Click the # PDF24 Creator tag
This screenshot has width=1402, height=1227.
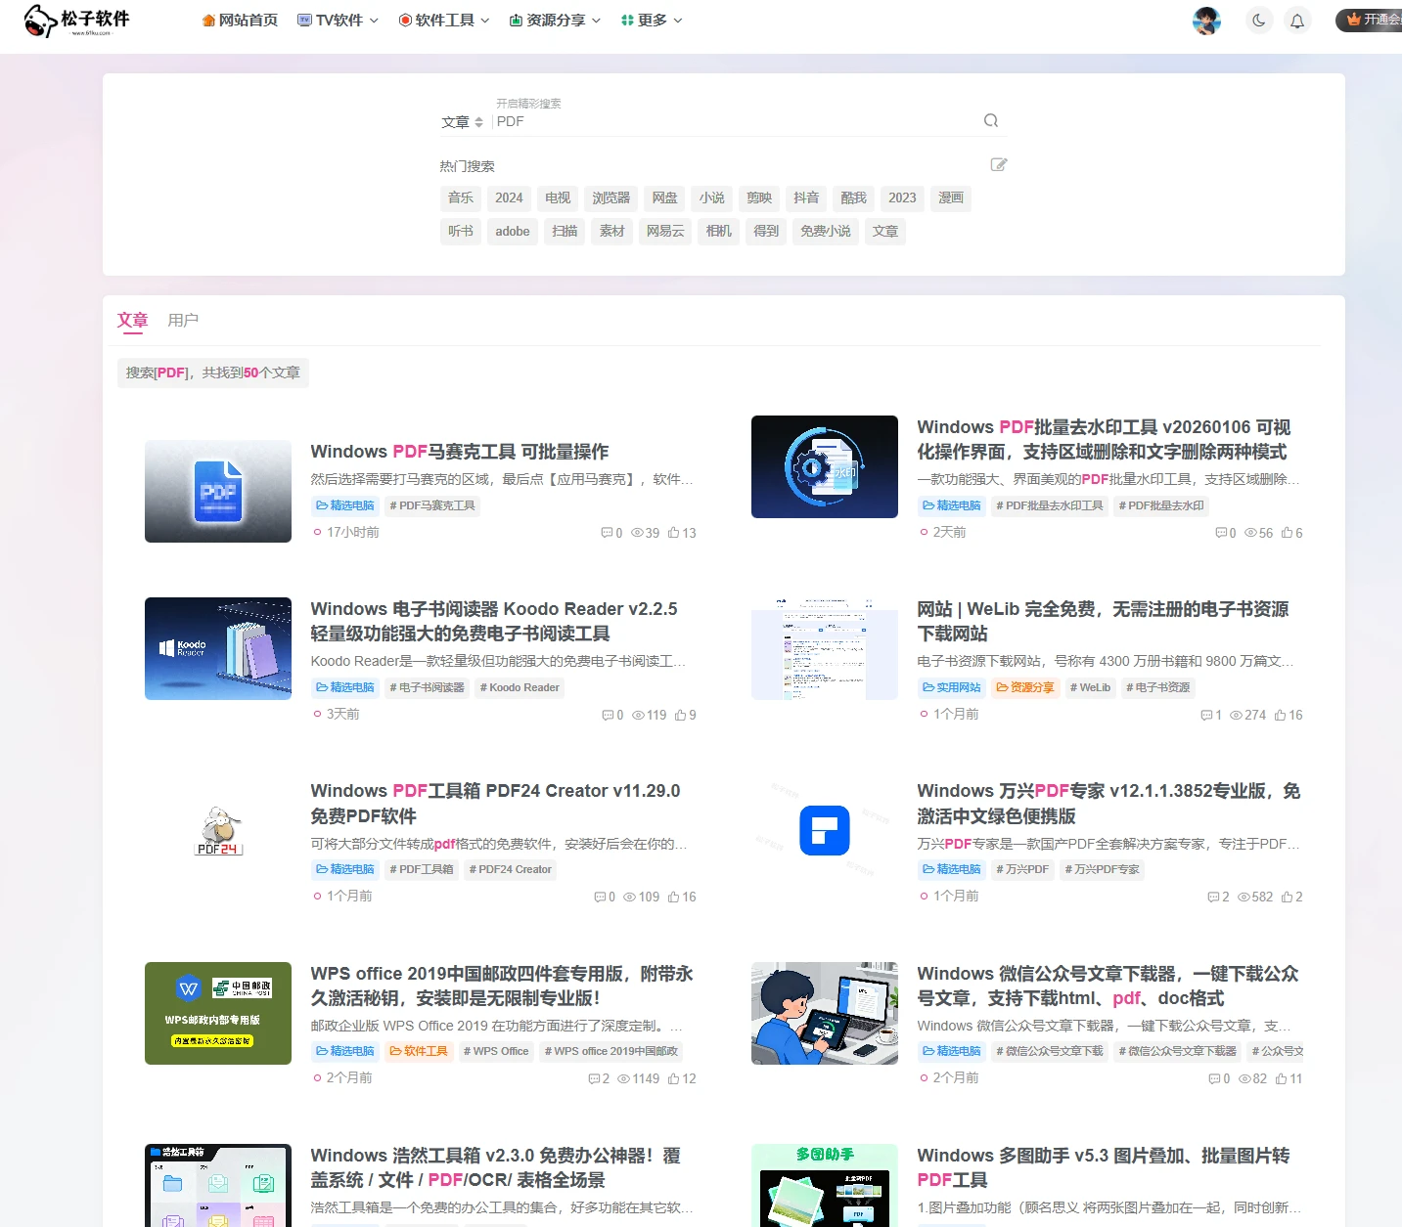click(510, 869)
